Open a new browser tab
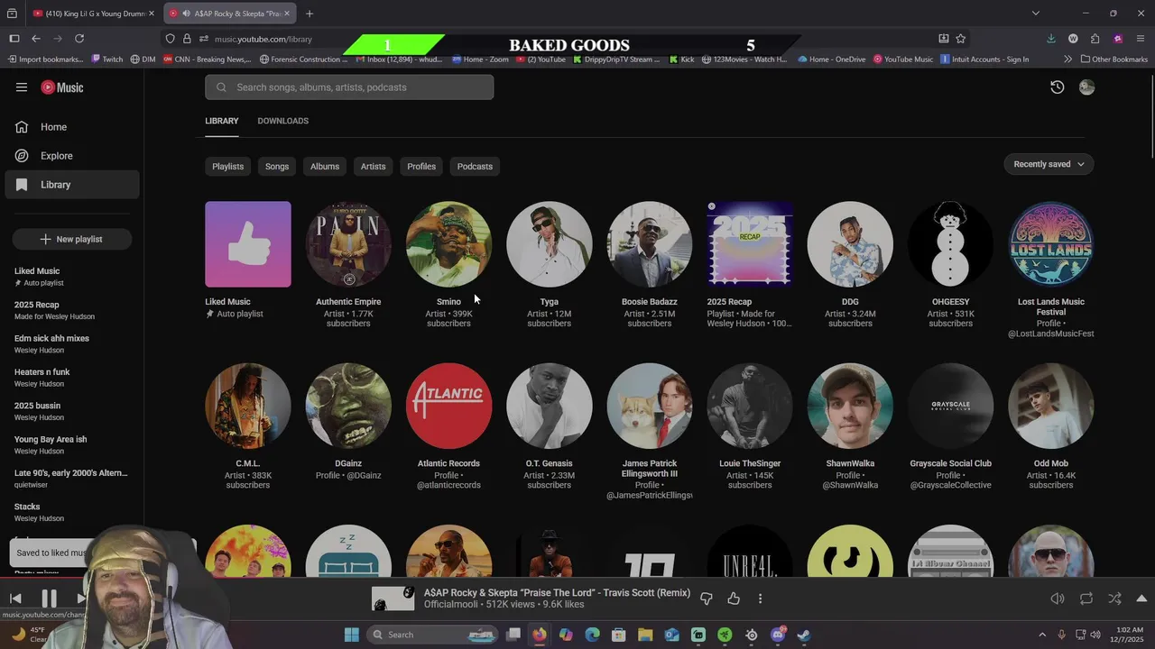This screenshot has height=649, width=1155. [x=310, y=14]
